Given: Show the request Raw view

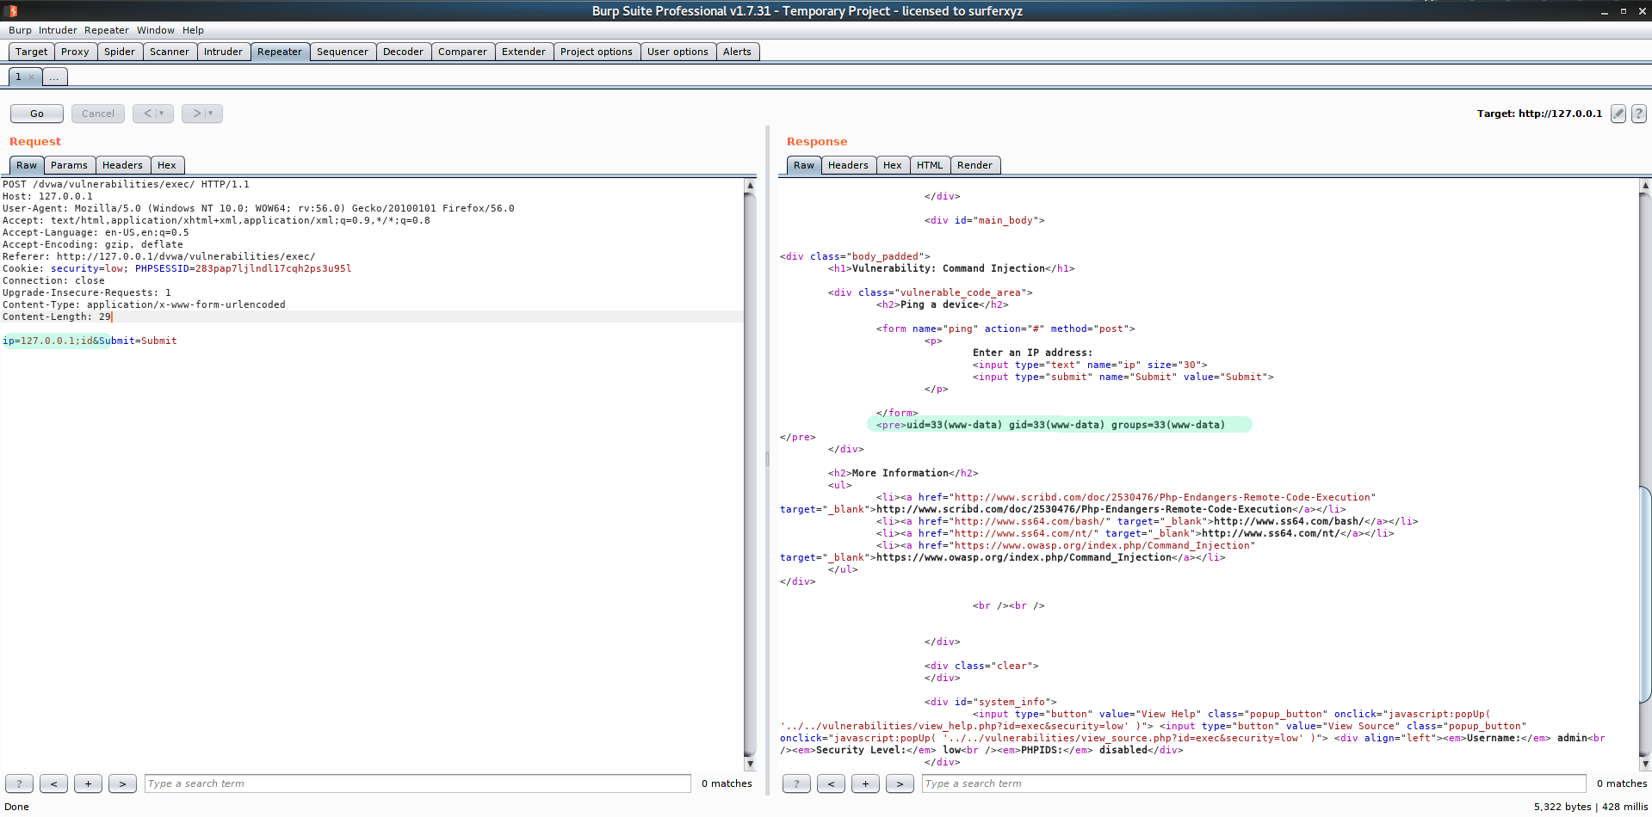Looking at the screenshot, I should tap(27, 165).
